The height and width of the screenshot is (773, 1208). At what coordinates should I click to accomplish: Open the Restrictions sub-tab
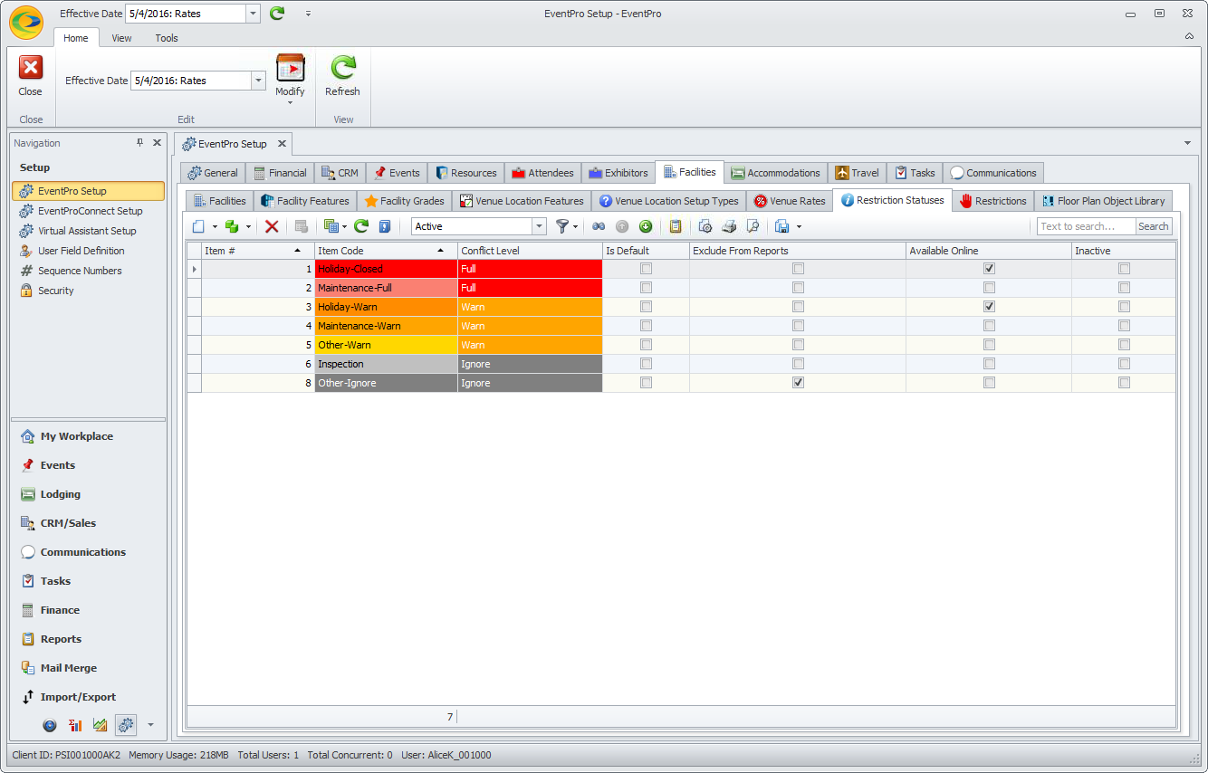(x=992, y=201)
